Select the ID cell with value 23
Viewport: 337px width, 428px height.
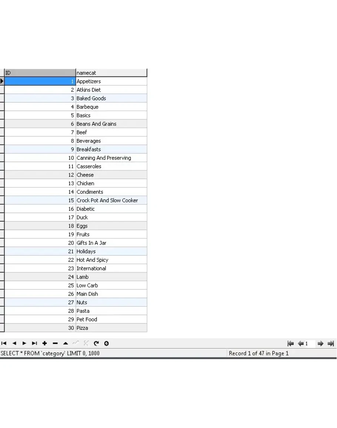point(40,269)
